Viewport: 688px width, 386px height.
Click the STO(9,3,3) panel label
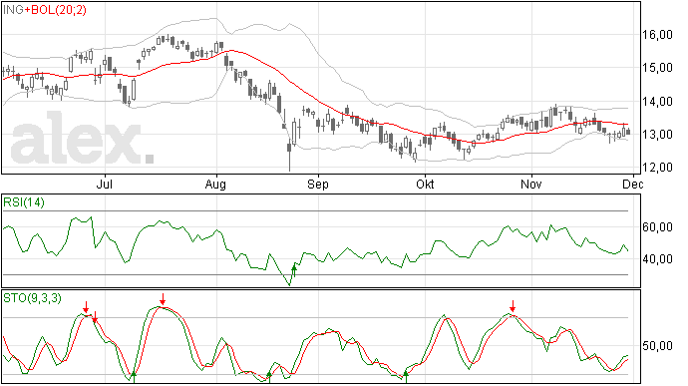coord(32,298)
